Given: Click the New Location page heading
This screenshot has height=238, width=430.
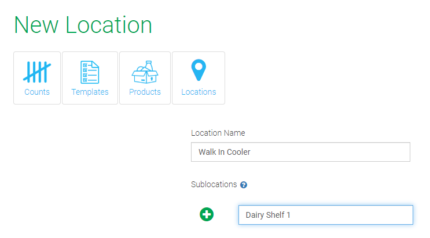Looking at the screenshot, I should 83,25.
